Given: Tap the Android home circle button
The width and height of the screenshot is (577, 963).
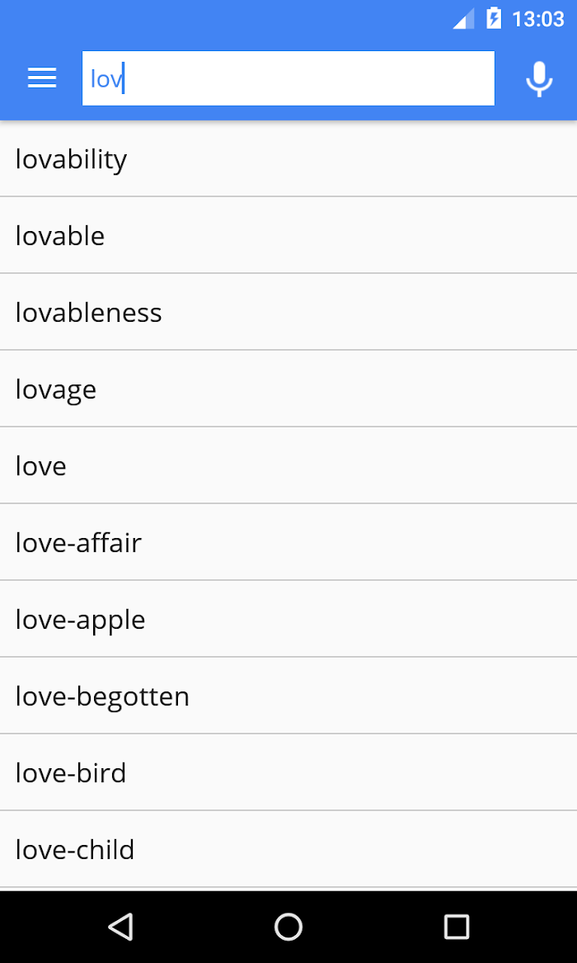Looking at the screenshot, I should tap(288, 926).
